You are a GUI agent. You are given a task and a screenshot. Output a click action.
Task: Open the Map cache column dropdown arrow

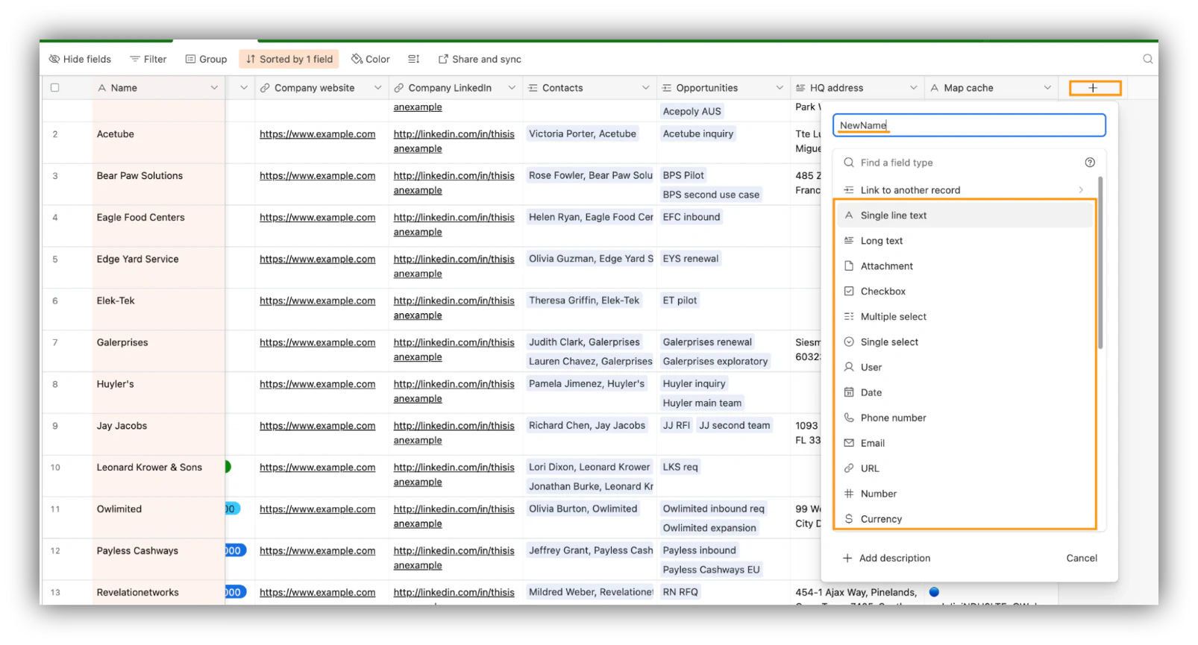click(x=1047, y=88)
